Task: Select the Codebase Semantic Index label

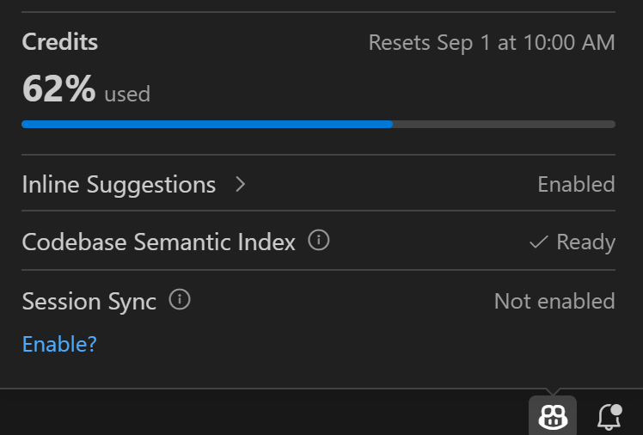Action: pos(159,242)
